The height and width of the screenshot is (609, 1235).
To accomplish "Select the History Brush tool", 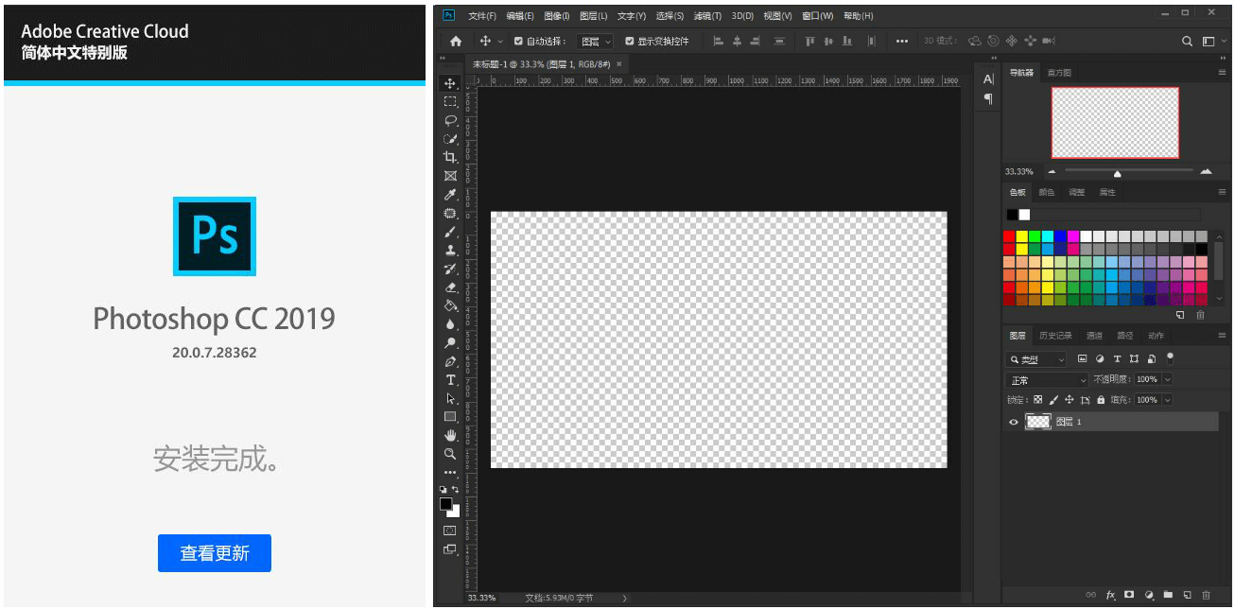I will (450, 269).
